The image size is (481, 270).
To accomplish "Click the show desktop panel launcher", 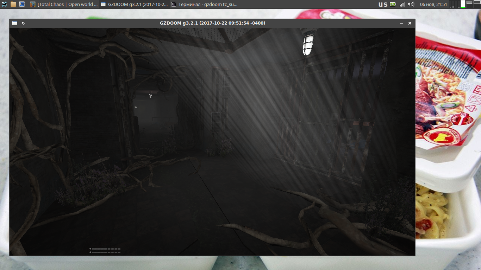I will click(22, 4).
